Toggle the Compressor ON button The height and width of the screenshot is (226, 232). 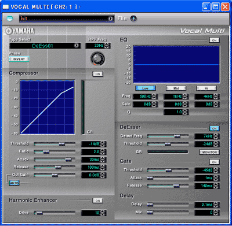pos(97,74)
